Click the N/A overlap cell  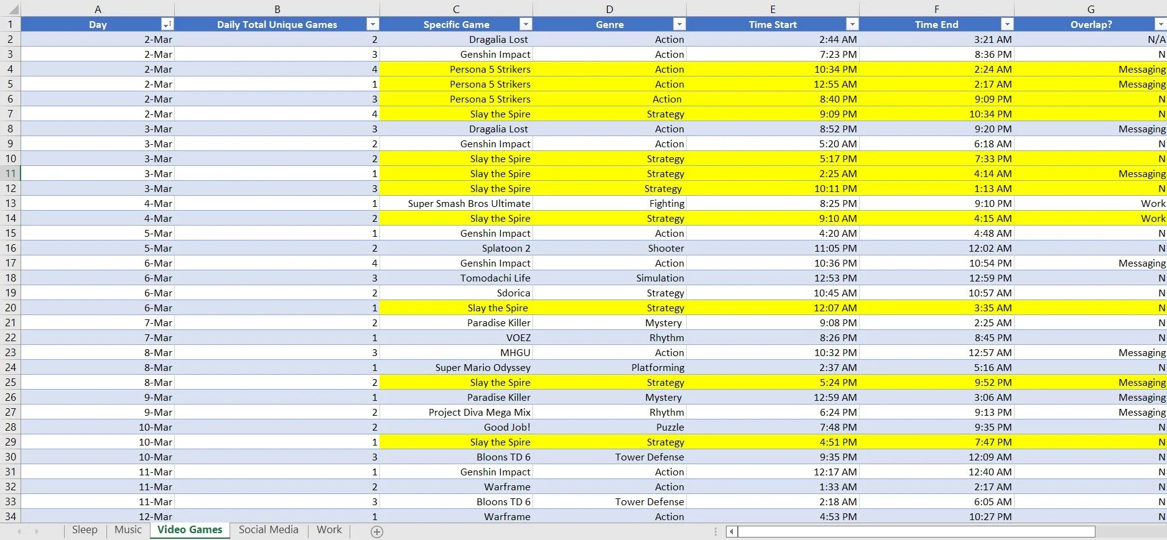(1091, 39)
